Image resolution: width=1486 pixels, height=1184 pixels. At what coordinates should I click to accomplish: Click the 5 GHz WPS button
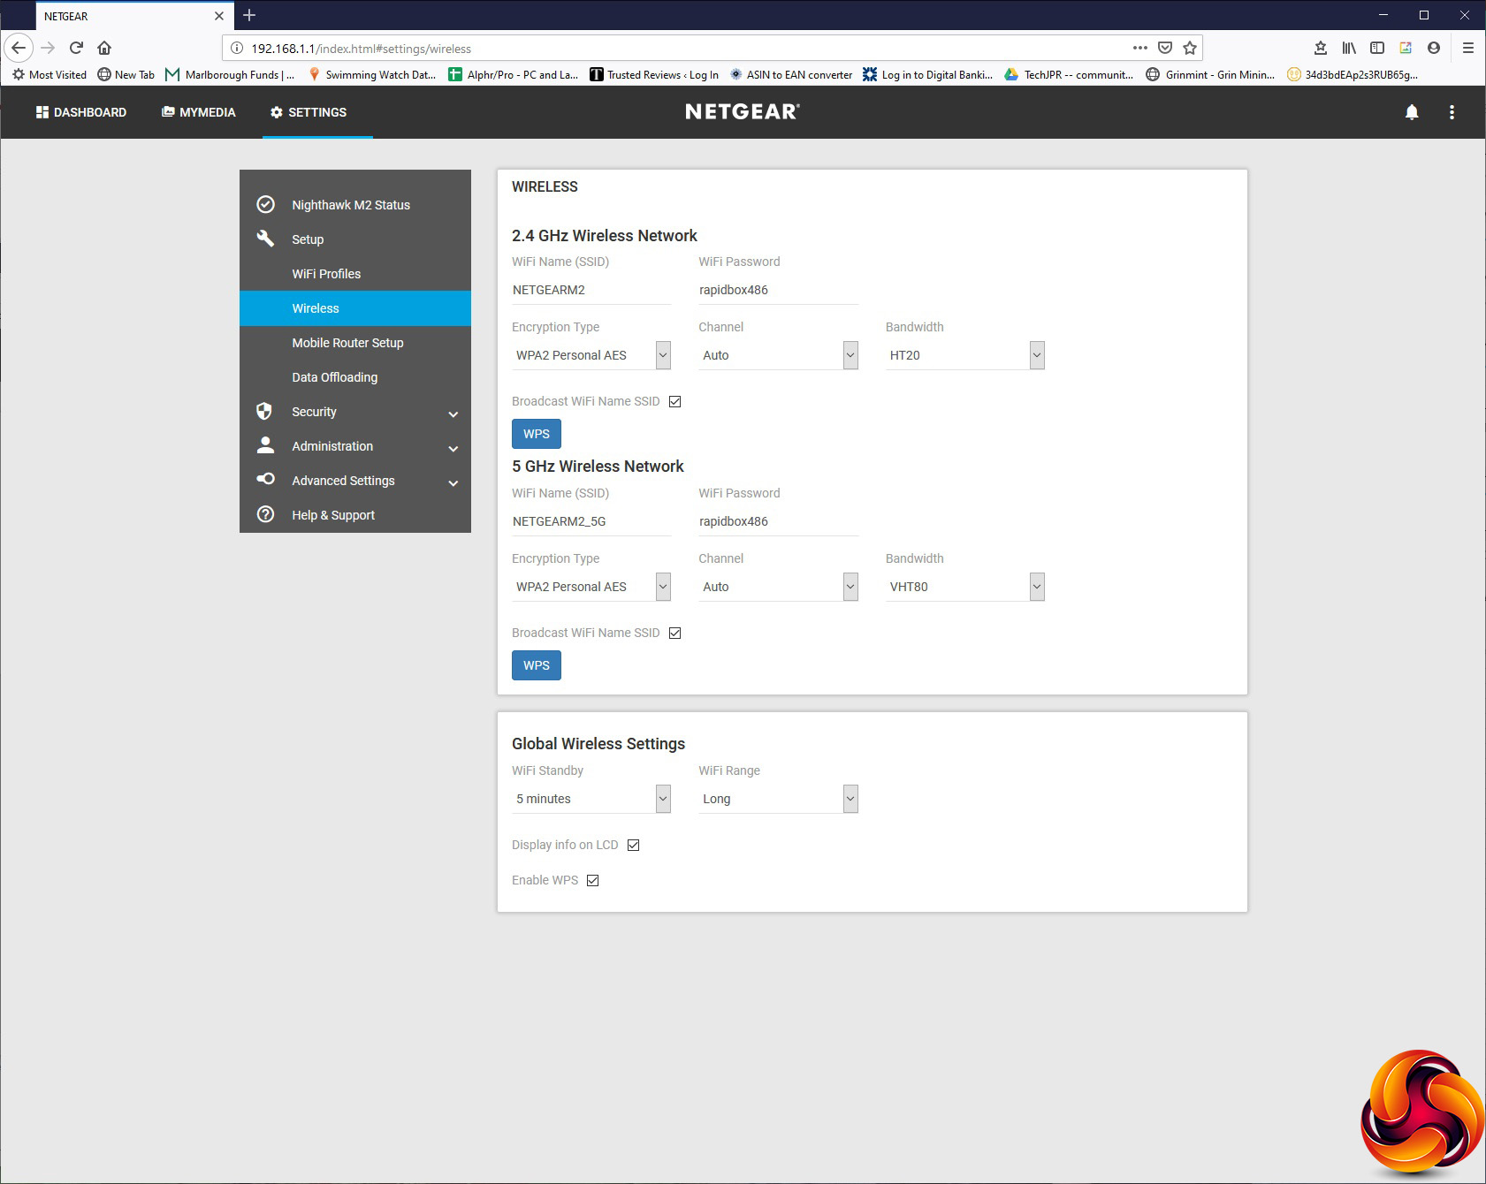click(537, 665)
